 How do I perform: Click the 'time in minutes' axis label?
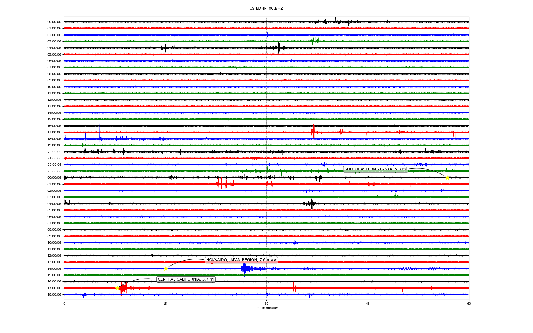click(266, 308)
